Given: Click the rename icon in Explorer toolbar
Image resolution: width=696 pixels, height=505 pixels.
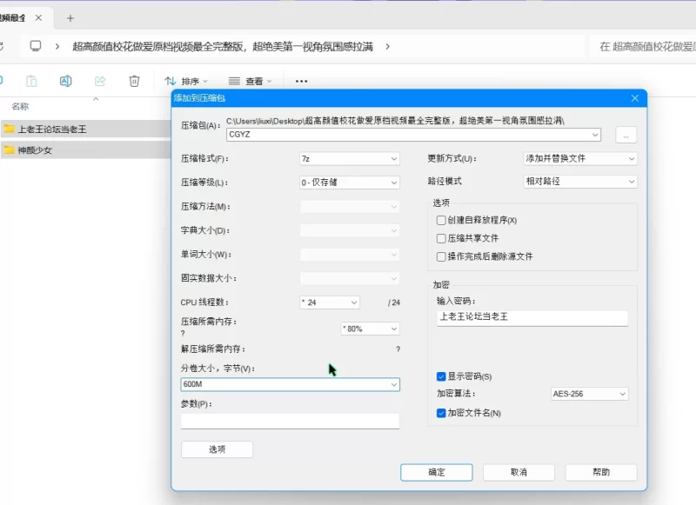Looking at the screenshot, I should point(66,81).
